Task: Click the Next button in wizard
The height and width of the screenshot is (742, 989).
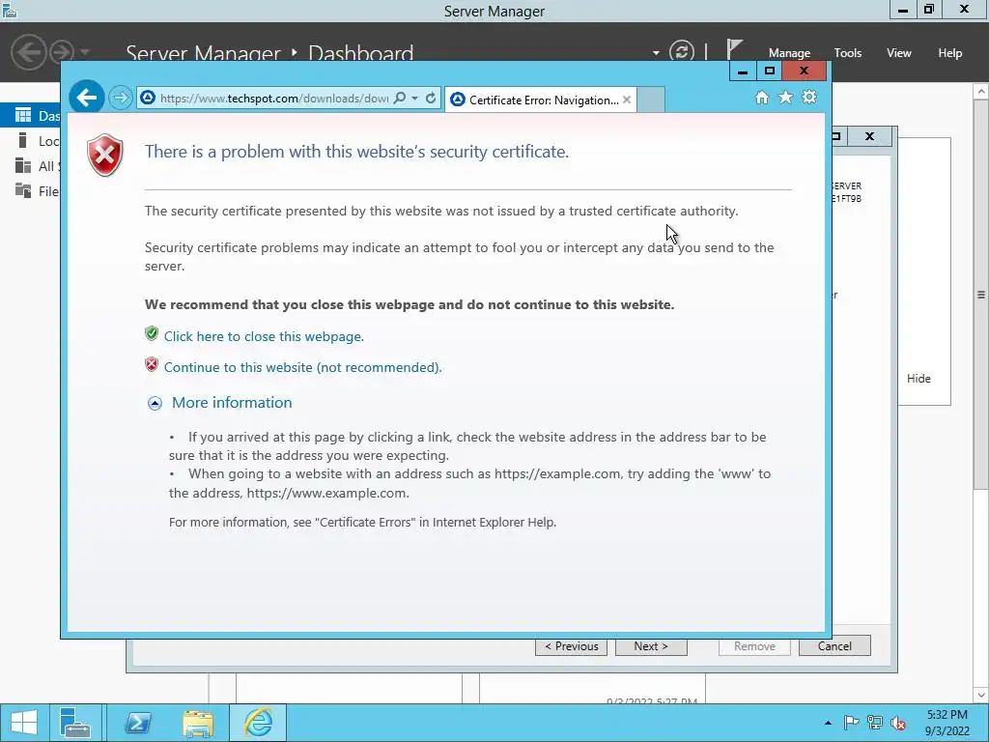Action: [x=651, y=646]
